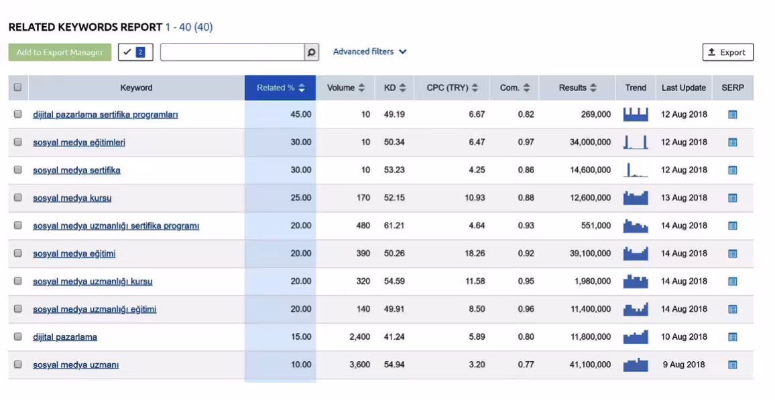Screen dimensions: 775x400
Task: Click the keyword filter input field
Action: pos(235,51)
